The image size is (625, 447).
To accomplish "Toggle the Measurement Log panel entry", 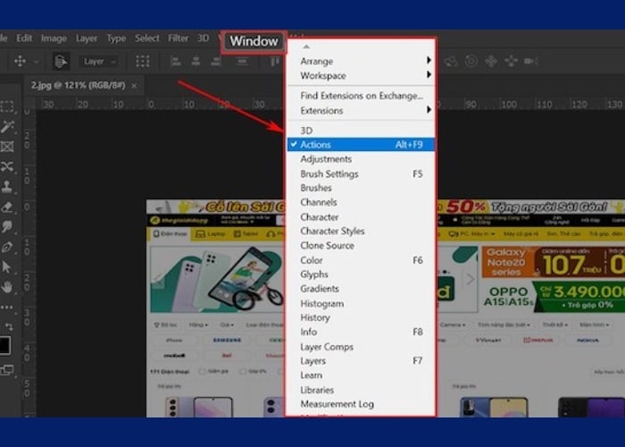I will pos(361,404).
